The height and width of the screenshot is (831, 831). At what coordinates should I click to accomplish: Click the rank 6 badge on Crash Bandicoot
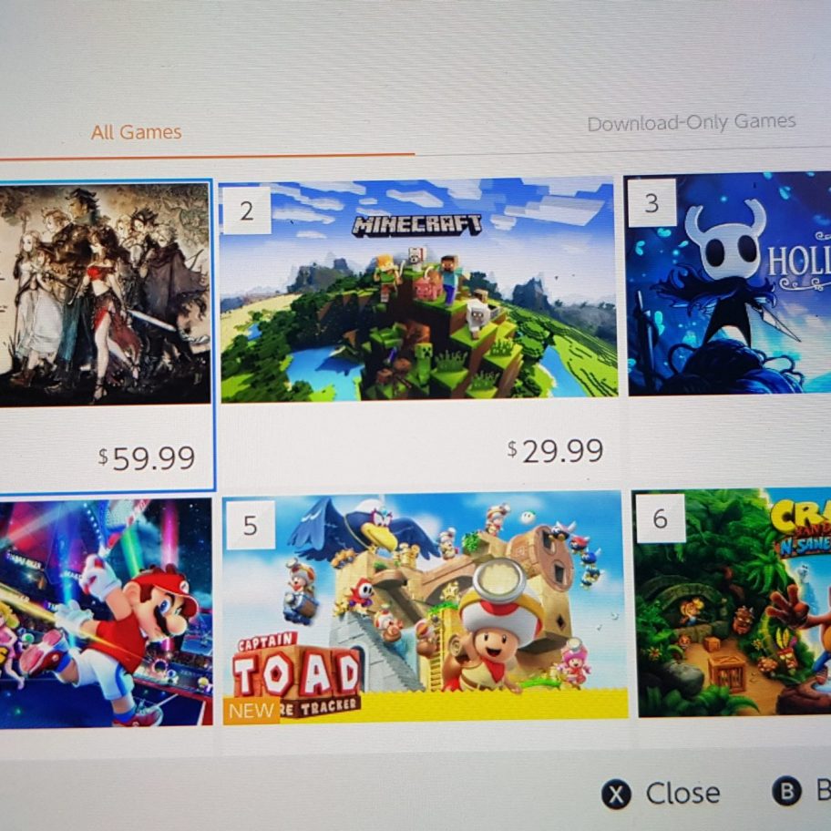point(661,518)
